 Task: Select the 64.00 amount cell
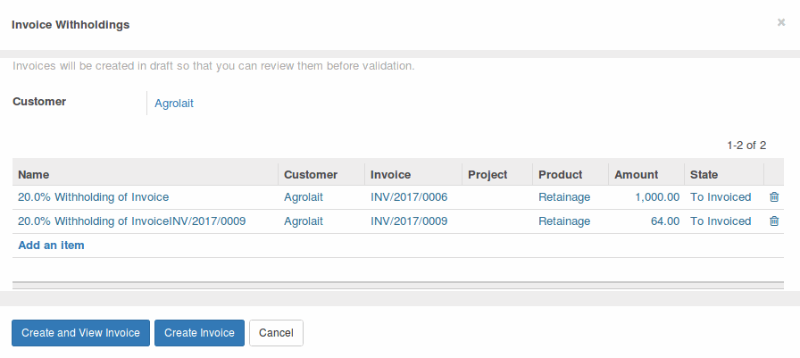(646, 221)
